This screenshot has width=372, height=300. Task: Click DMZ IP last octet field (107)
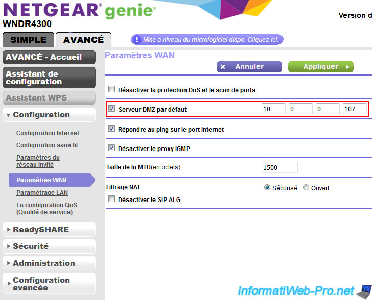[355, 109]
